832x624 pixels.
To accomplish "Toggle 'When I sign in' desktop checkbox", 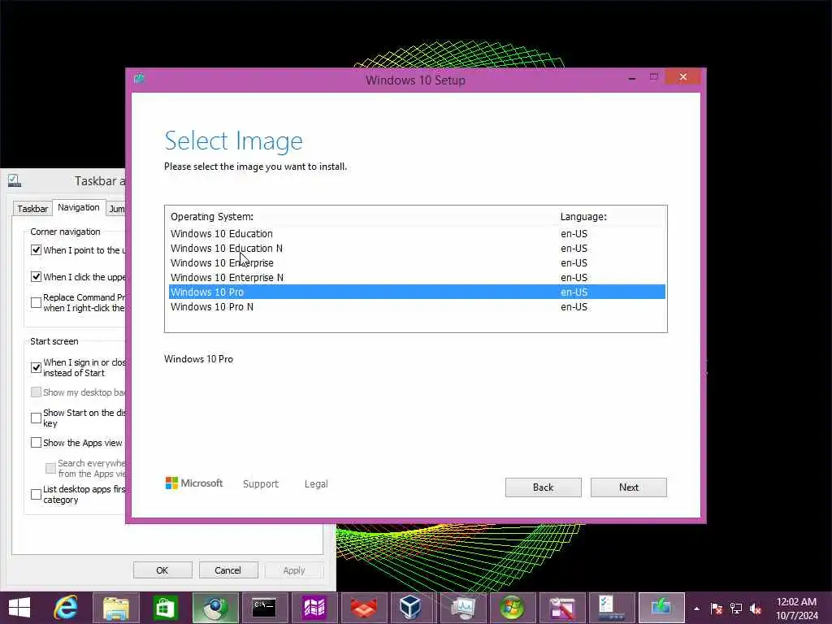I will [x=36, y=367].
